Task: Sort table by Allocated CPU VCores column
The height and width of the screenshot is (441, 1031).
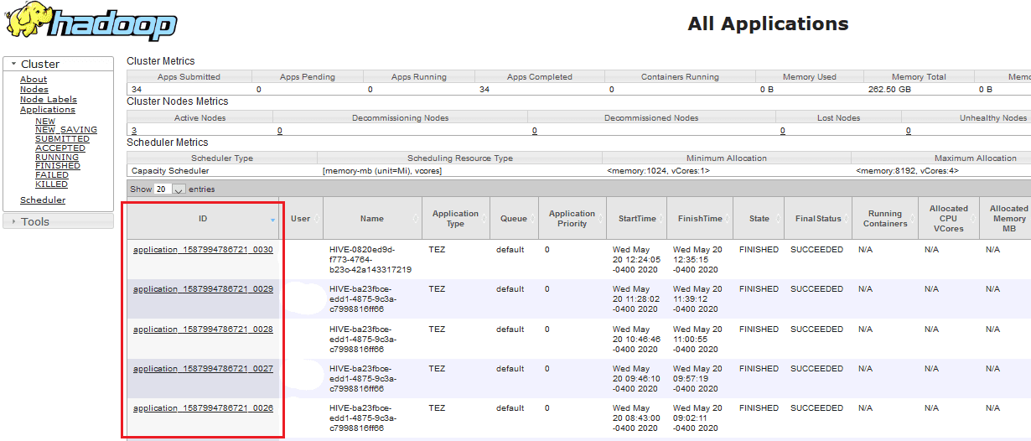Action: [949, 219]
